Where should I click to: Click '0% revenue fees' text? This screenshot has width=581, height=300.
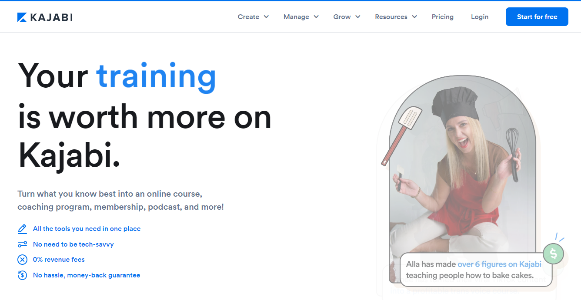point(59,260)
